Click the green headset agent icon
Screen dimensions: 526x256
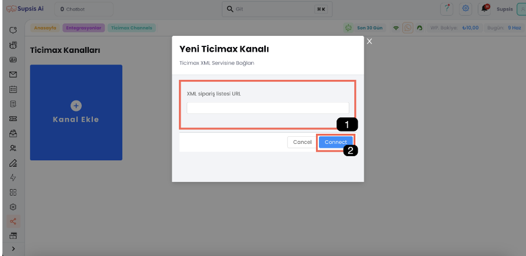[x=420, y=28]
